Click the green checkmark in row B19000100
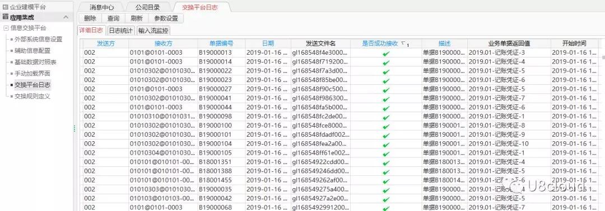 386,126
